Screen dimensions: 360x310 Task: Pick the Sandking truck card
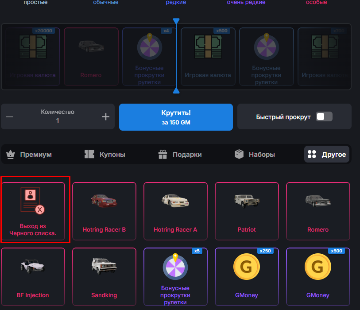click(104, 277)
